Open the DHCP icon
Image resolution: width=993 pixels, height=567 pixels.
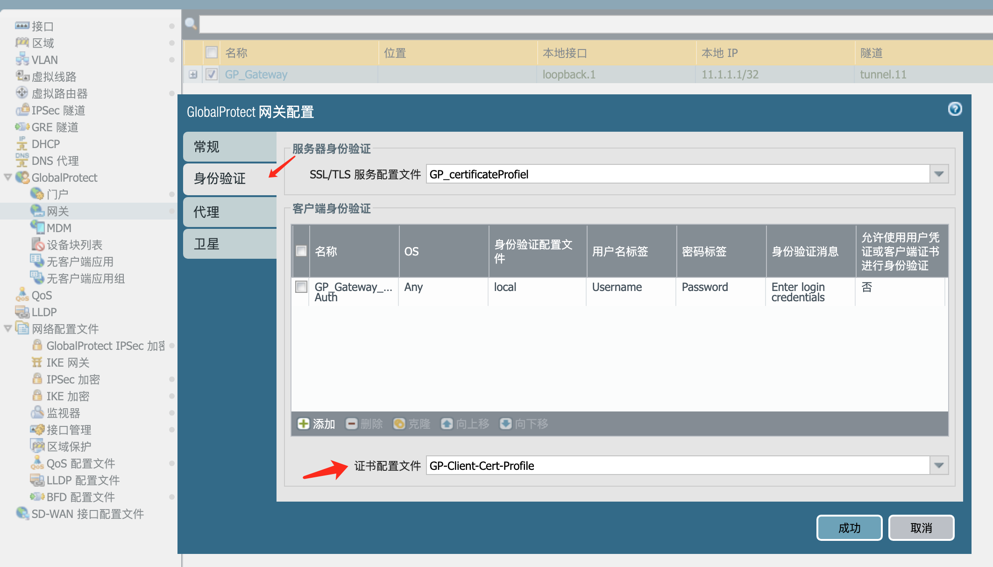click(22, 143)
